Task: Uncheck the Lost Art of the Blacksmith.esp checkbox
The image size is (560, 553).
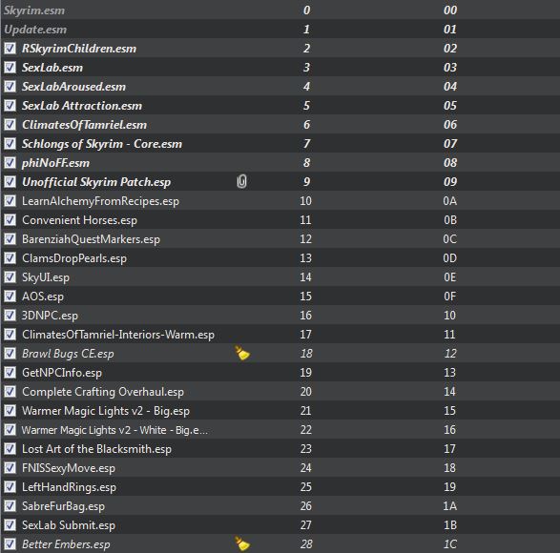Action: (10, 449)
